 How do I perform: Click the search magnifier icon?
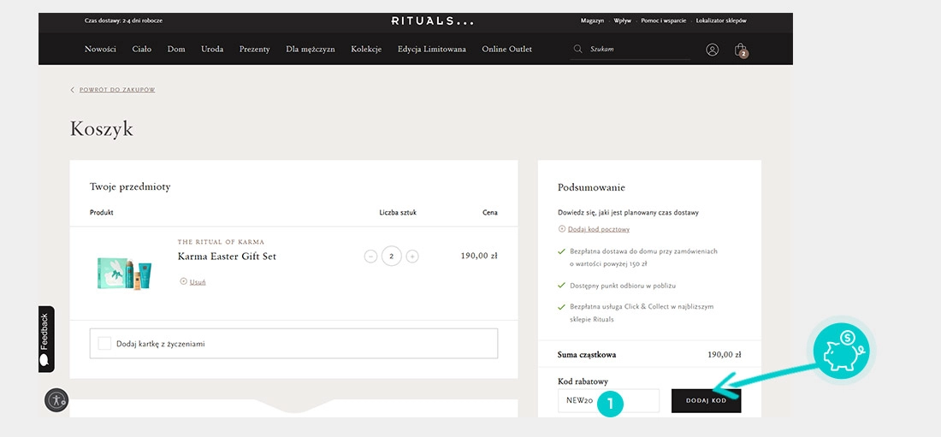click(x=578, y=50)
